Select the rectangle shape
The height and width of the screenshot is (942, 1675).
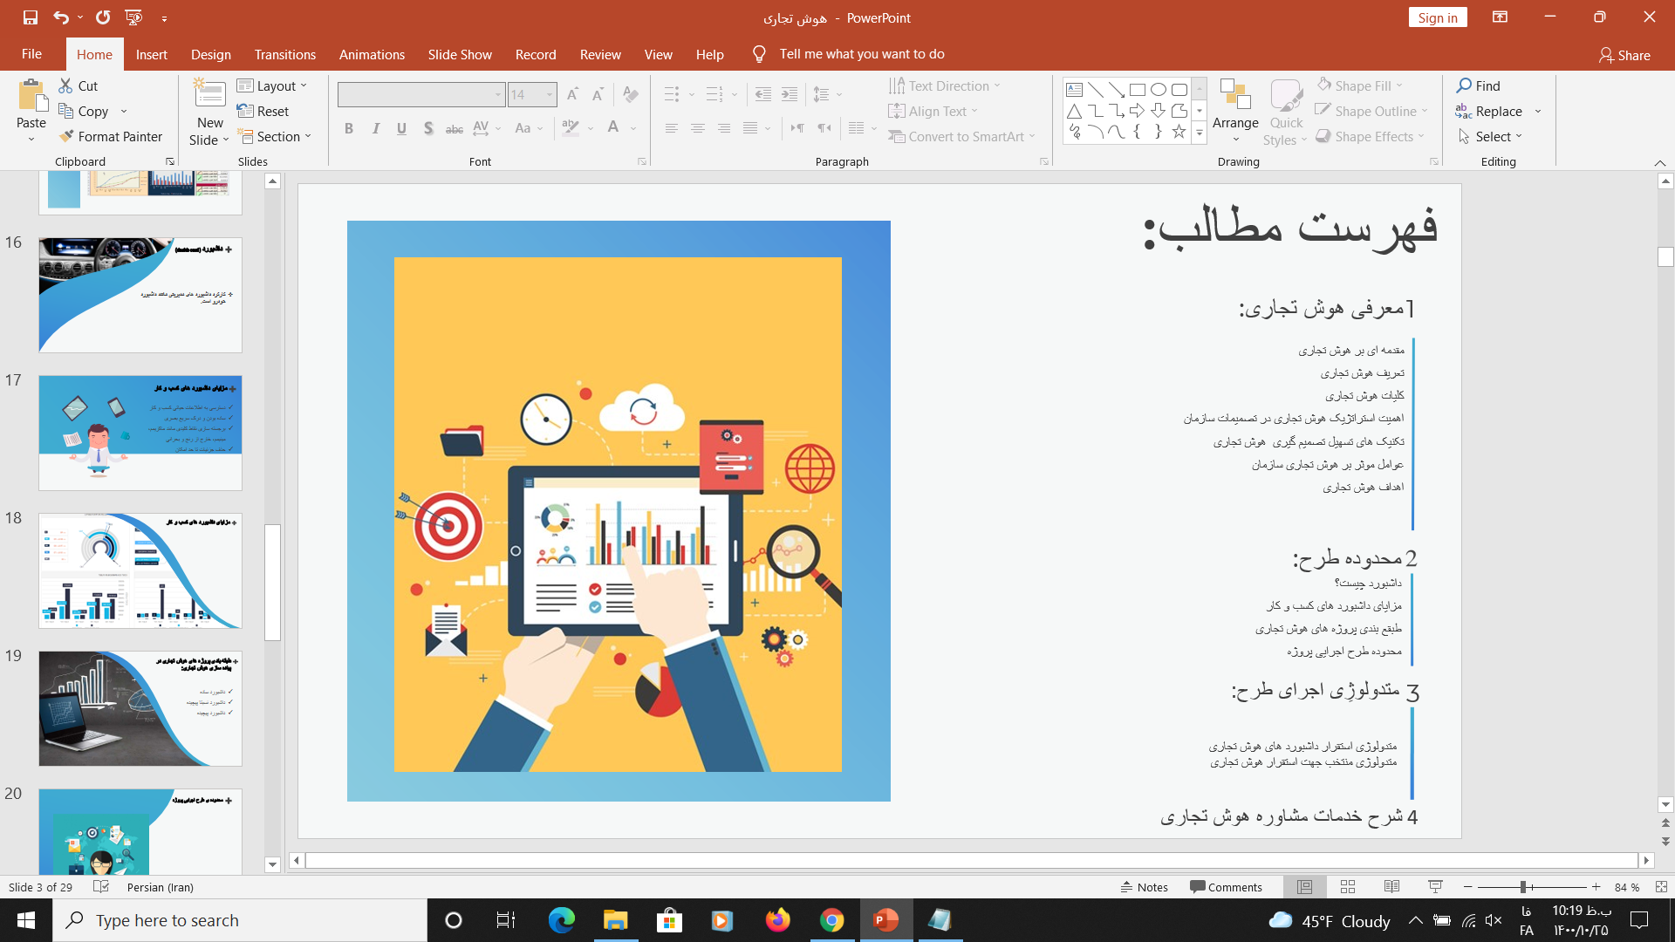pos(1138,89)
